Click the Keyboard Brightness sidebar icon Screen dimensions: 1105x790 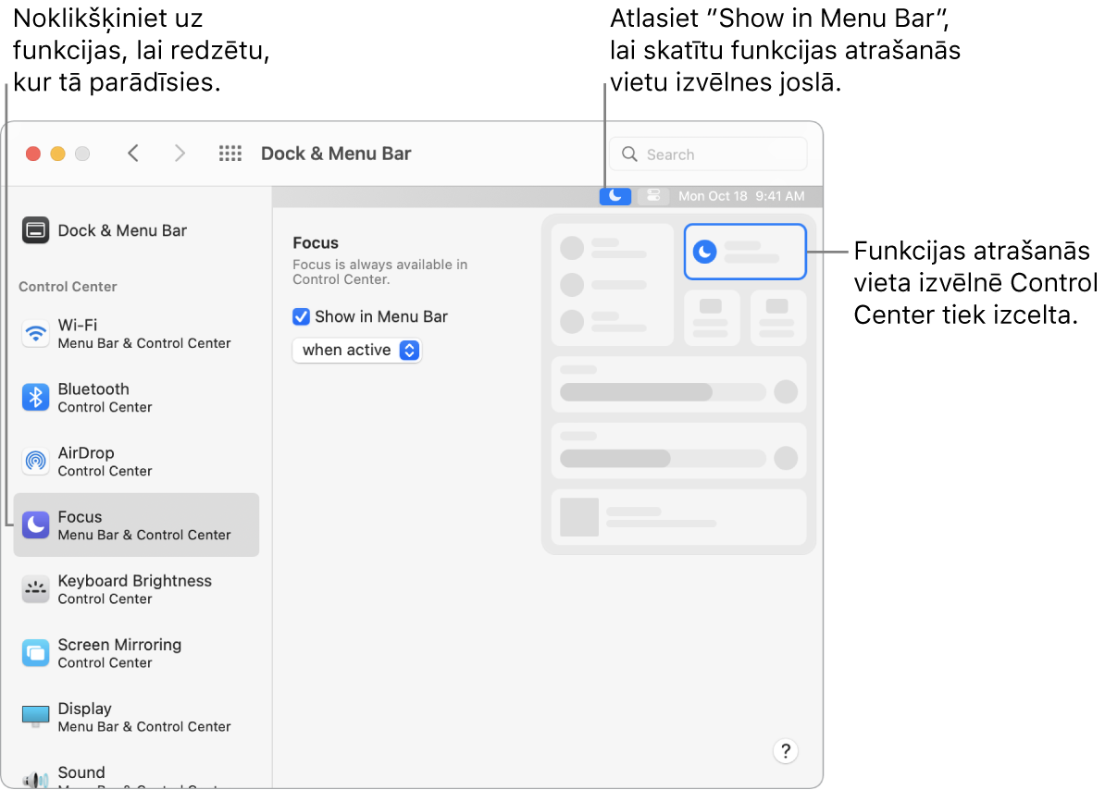[x=35, y=589]
